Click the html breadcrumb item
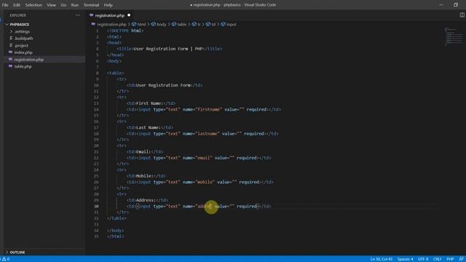 141,24
